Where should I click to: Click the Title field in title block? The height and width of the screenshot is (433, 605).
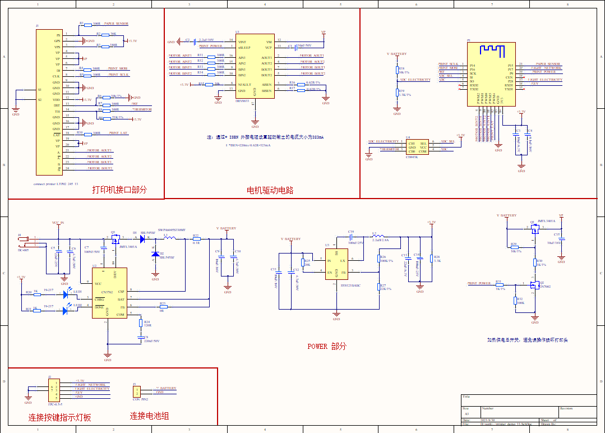click(529, 400)
